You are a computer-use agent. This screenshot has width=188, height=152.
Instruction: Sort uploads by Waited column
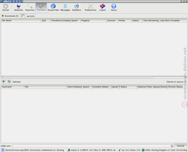(x=106, y=87)
